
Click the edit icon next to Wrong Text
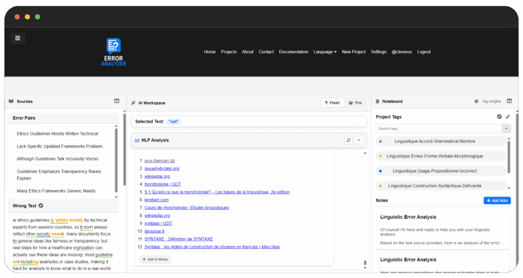41,205
